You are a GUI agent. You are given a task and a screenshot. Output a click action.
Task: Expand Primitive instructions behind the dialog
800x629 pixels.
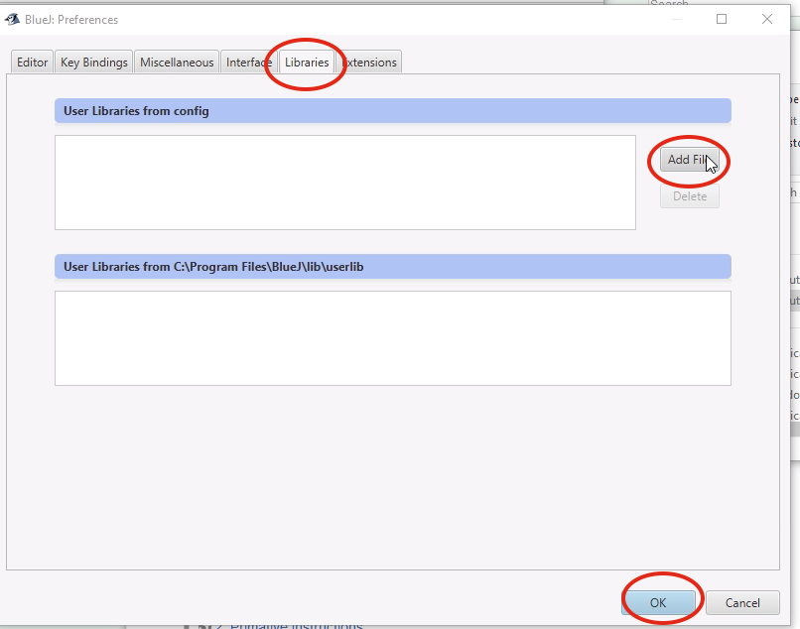point(217,626)
